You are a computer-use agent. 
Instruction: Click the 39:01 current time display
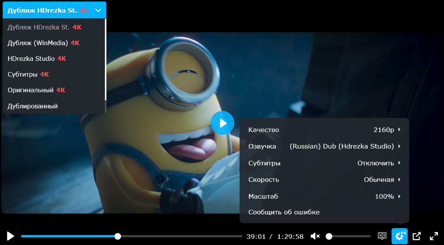coord(256,236)
